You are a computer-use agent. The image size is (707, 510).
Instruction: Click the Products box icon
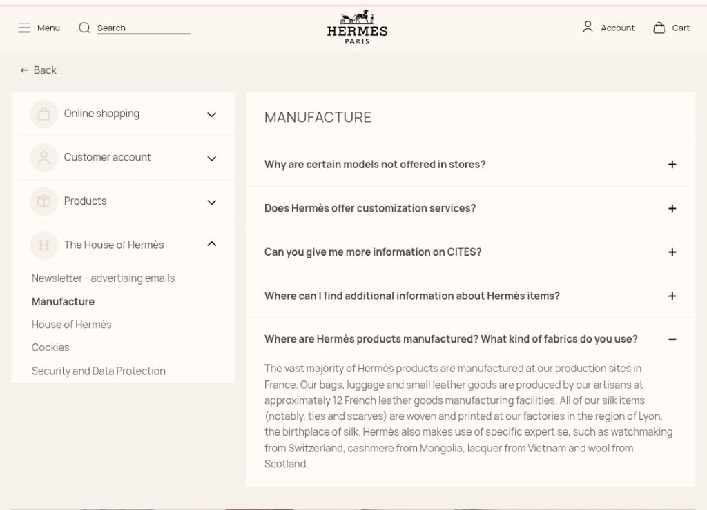pyautogui.click(x=43, y=201)
